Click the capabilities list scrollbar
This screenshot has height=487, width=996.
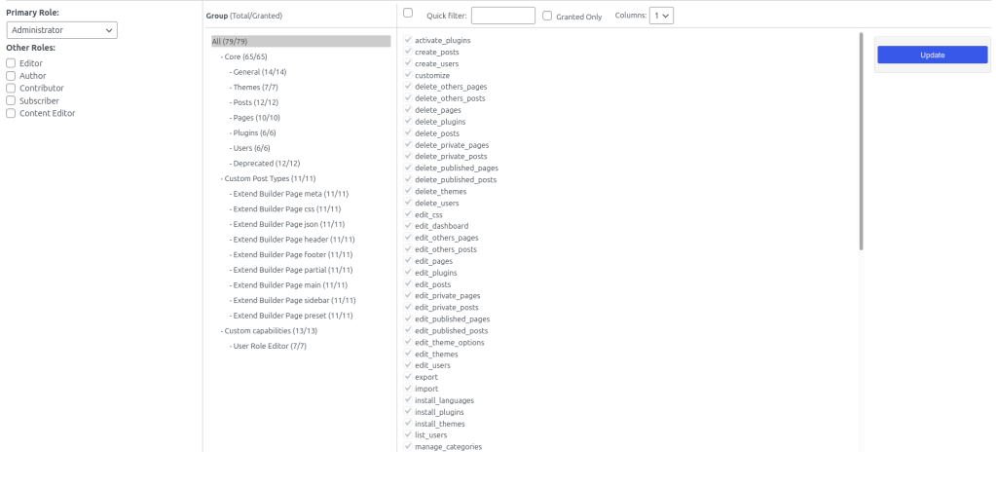861,141
